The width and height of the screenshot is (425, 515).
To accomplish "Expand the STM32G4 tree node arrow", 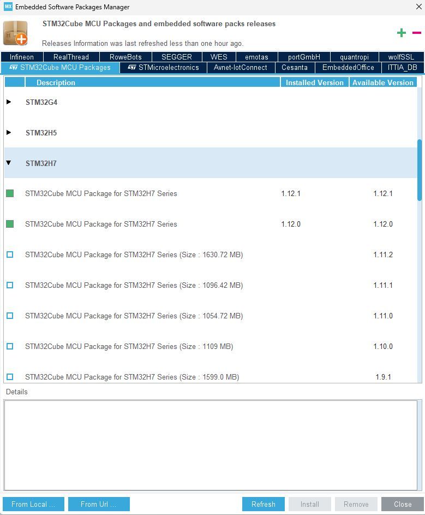I will [9, 102].
